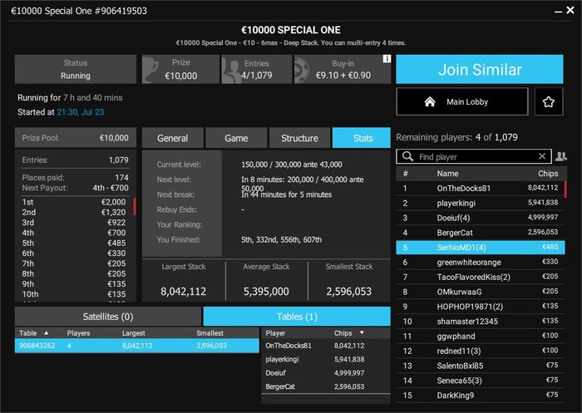
Task: Click the 5th place €485 payout row
Action: (73, 243)
